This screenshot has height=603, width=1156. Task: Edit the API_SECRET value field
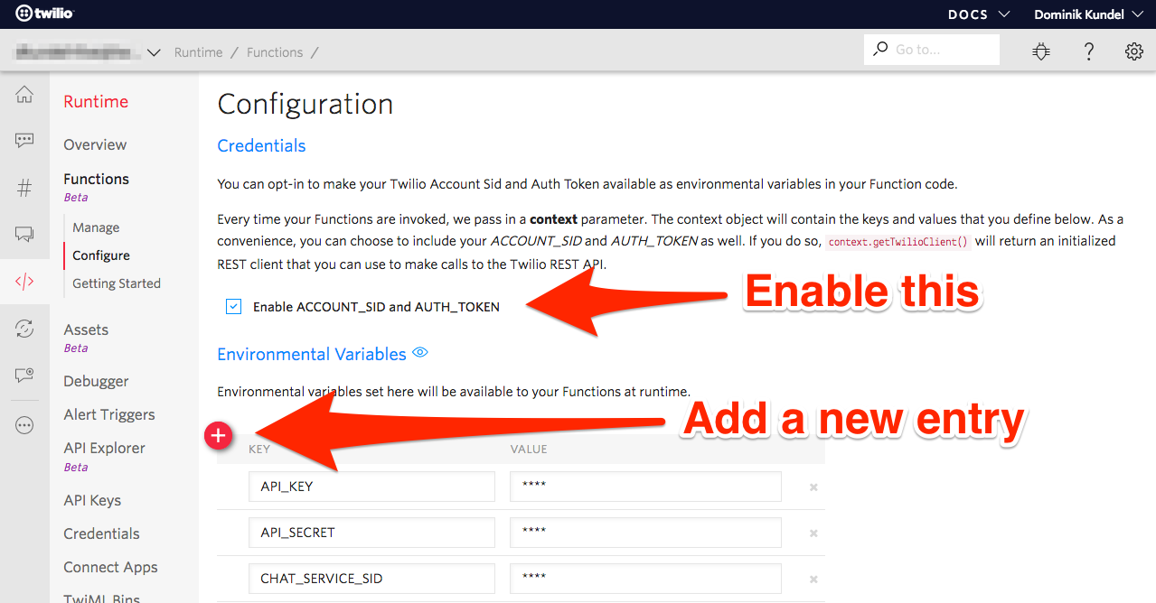click(x=645, y=533)
